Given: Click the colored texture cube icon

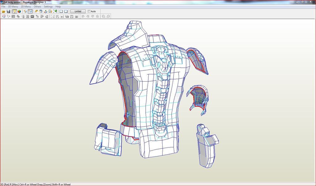Looking at the screenshot, I should click(19, 11).
